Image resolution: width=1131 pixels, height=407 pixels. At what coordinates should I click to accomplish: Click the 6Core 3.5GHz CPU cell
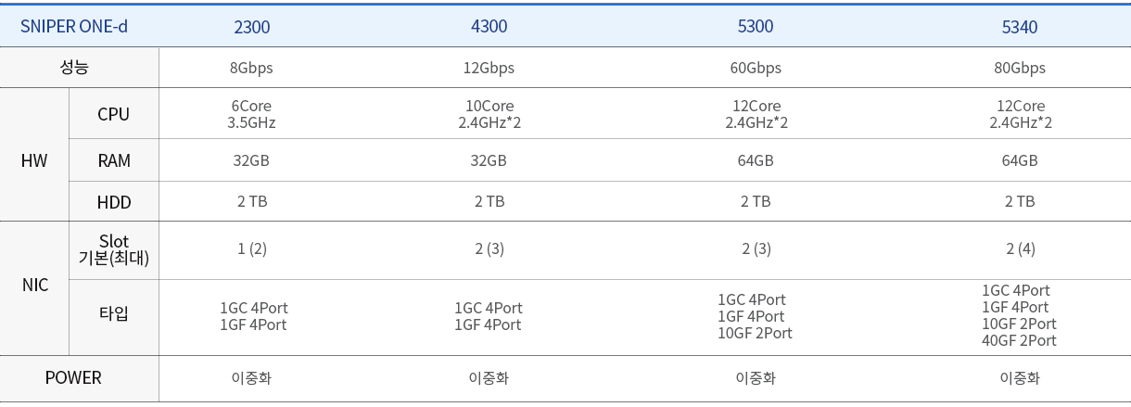click(x=252, y=114)
